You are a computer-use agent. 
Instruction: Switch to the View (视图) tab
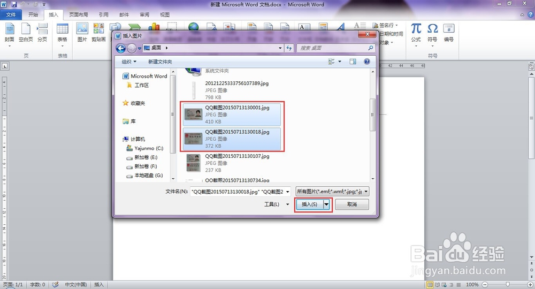(165, 14)
